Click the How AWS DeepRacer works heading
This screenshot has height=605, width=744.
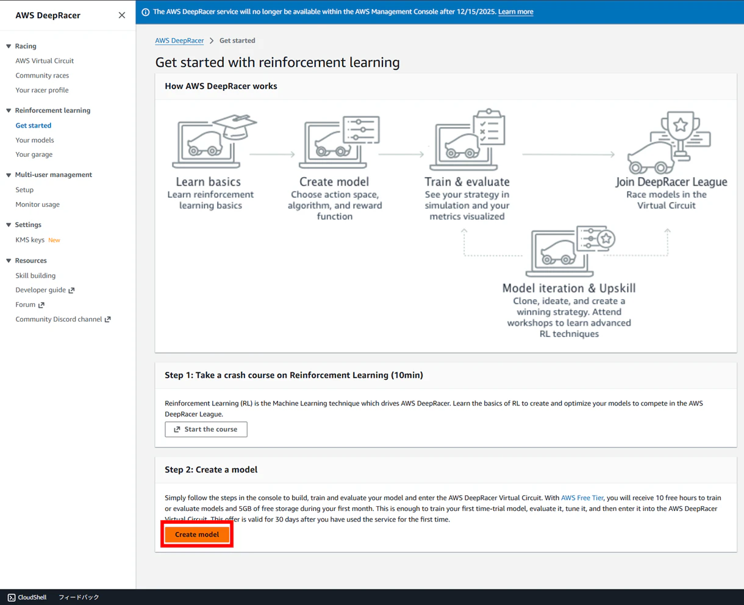tap(221, 86)
